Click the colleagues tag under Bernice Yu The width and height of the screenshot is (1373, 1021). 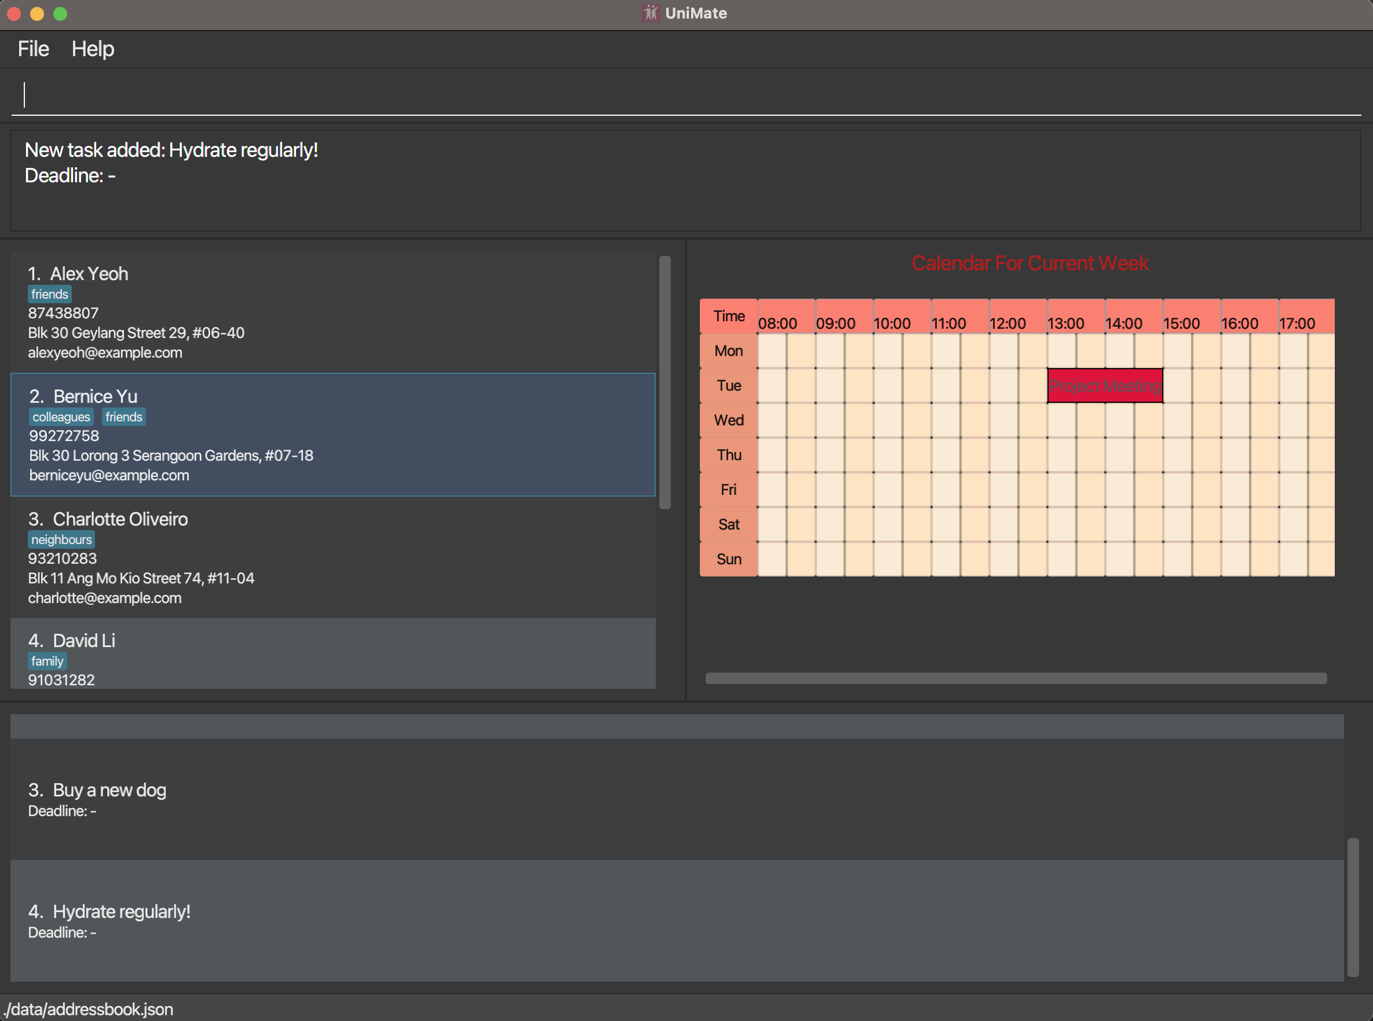pos(61,417)
